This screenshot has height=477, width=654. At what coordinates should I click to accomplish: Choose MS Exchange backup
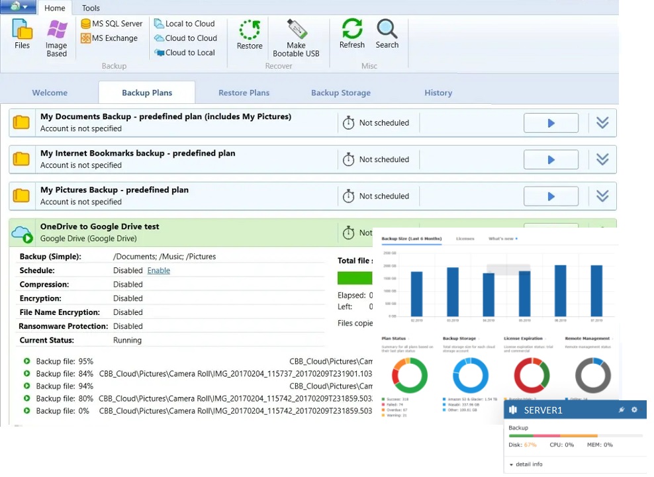109,38
